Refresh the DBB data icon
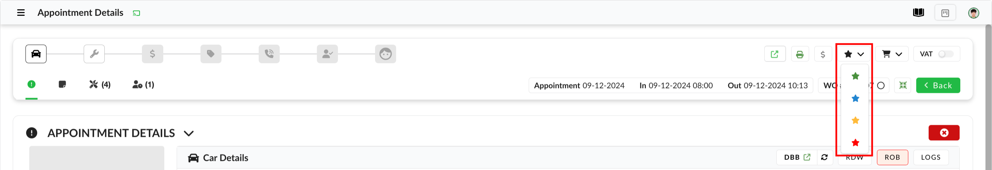 pos(825,157)
